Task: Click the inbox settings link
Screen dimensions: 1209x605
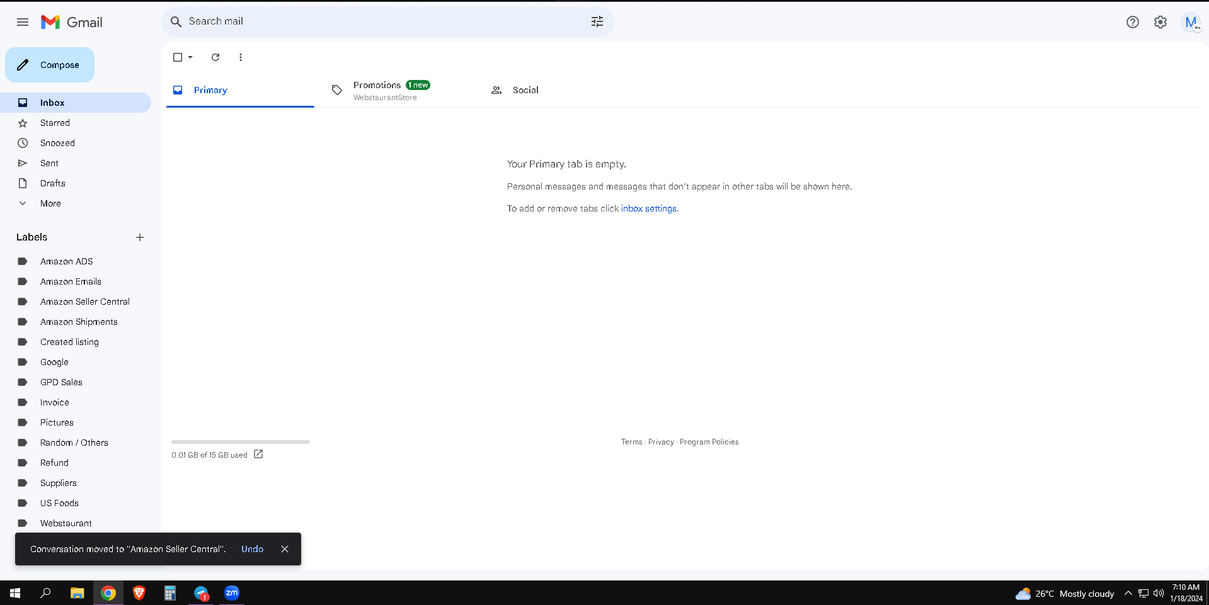Action: [x=649, y=208]
